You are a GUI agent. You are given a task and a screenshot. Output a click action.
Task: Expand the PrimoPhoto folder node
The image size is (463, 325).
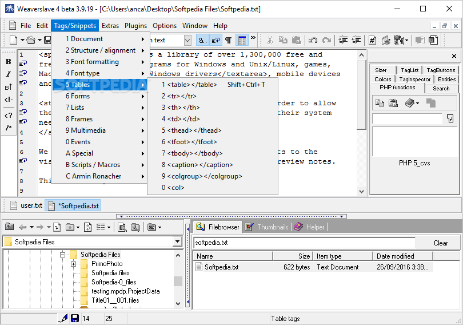74,264
